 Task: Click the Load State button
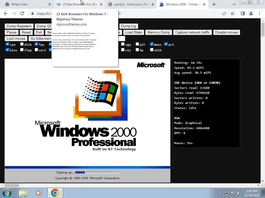pyautogui.click(x=134, y=32)
